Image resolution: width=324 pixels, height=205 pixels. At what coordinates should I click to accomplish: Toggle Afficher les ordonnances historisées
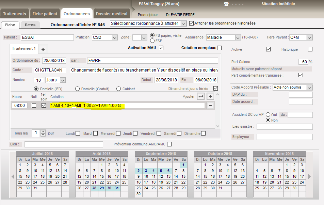[192, 23]
